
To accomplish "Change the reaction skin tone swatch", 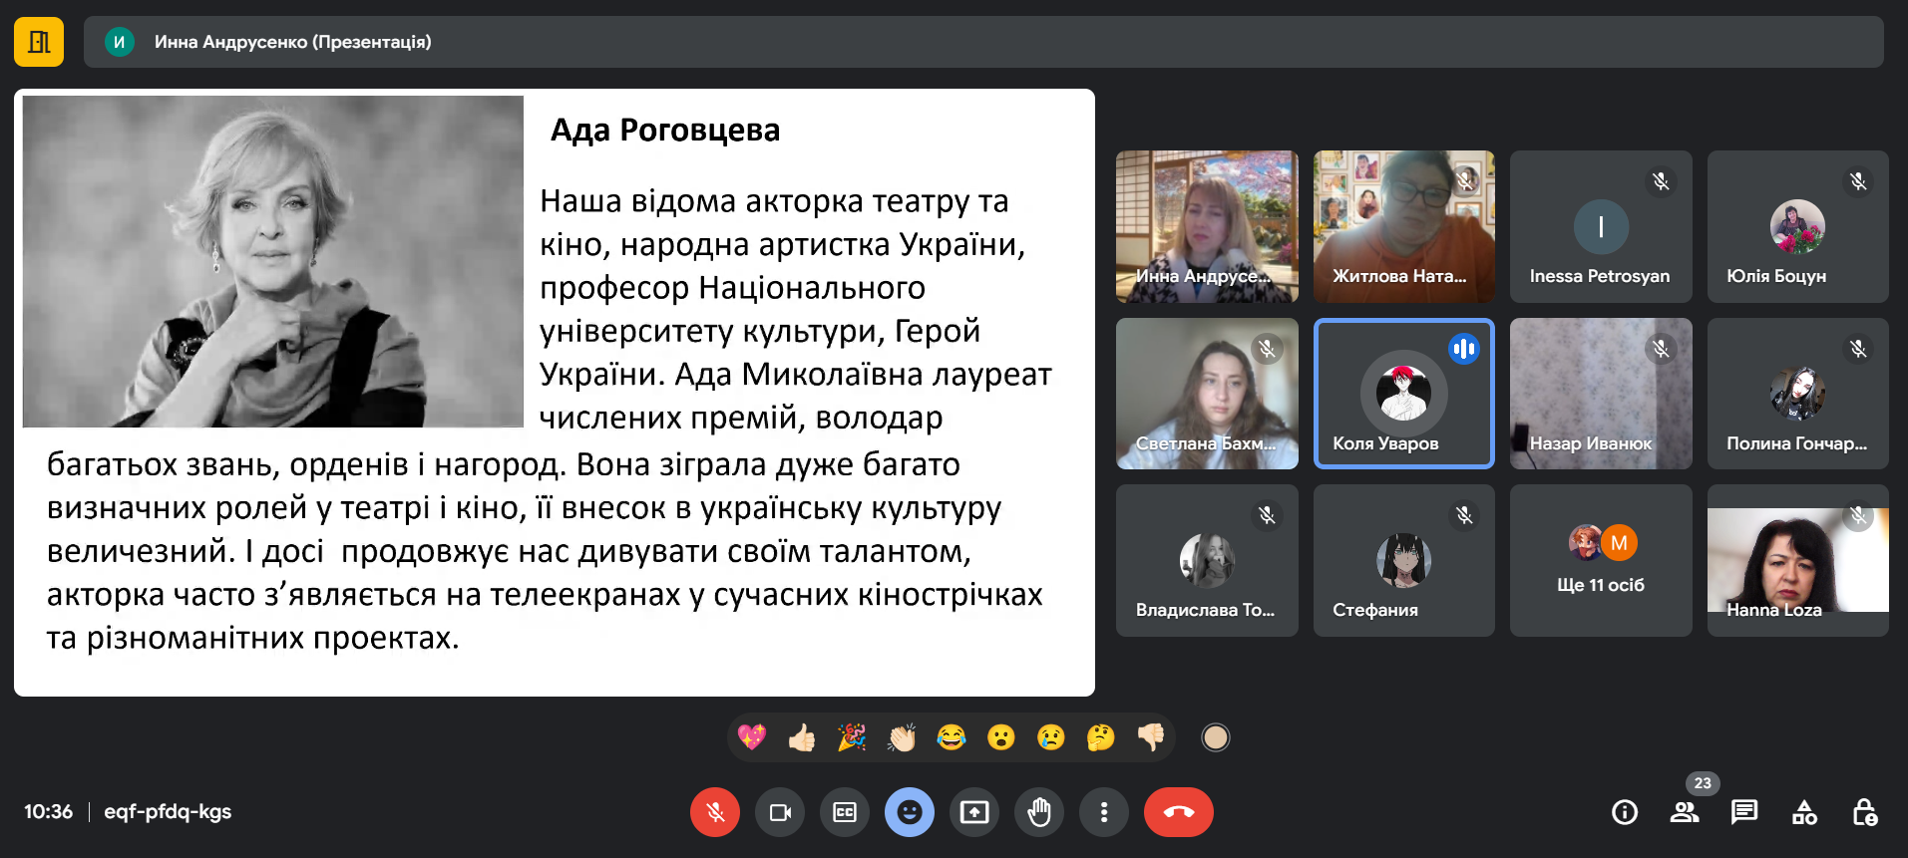I will [x=1215, y=737].
